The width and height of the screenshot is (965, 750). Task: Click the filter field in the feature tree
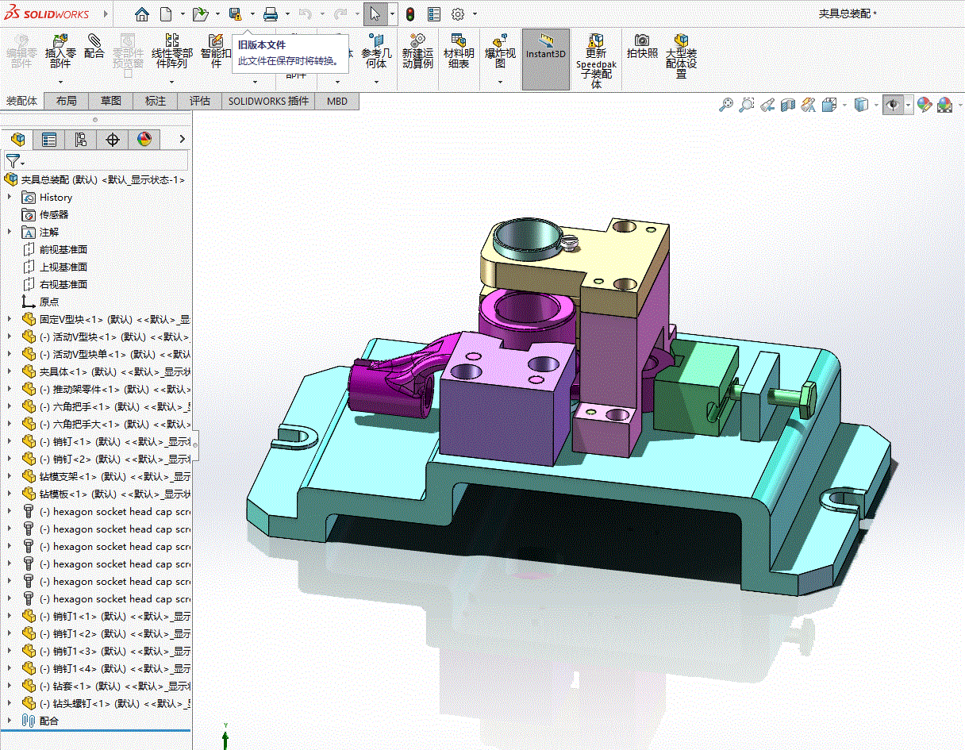[96, 160]
